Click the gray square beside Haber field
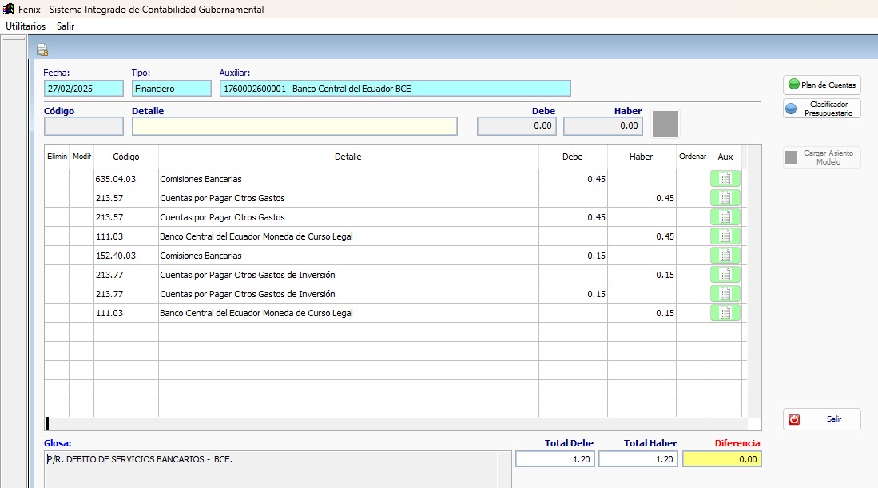This screenshot has height=488, width=878. tap(665, 124)
